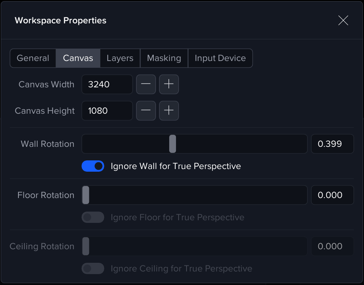Screen dimensions: 364x285
Task: Select the Canvas tab
Action: pos(78,58)
